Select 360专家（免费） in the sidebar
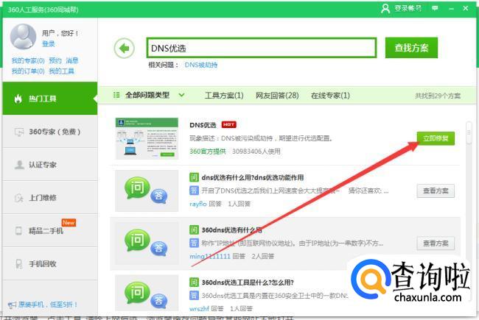 50,132
